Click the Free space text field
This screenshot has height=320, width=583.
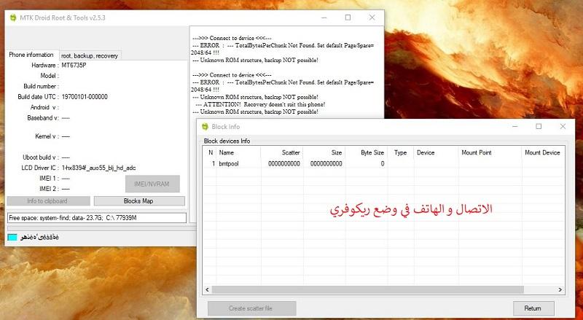[97, 218]
